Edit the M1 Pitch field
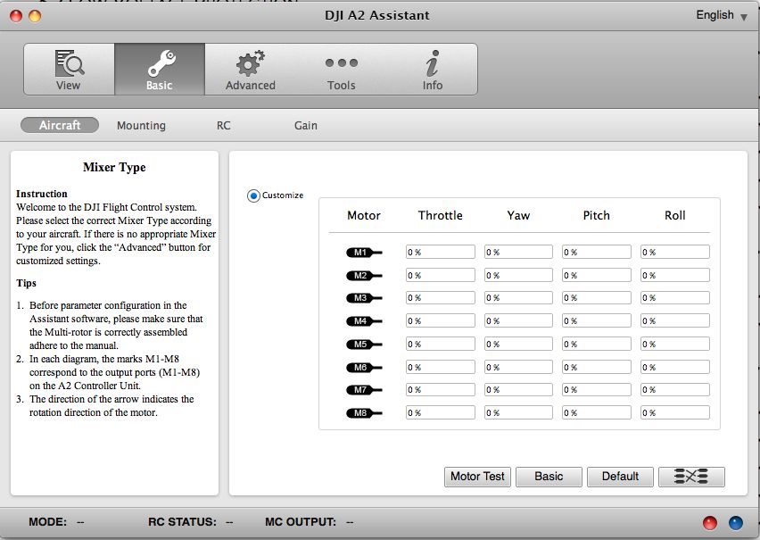The image size is (760, 540). coord(597,252)
